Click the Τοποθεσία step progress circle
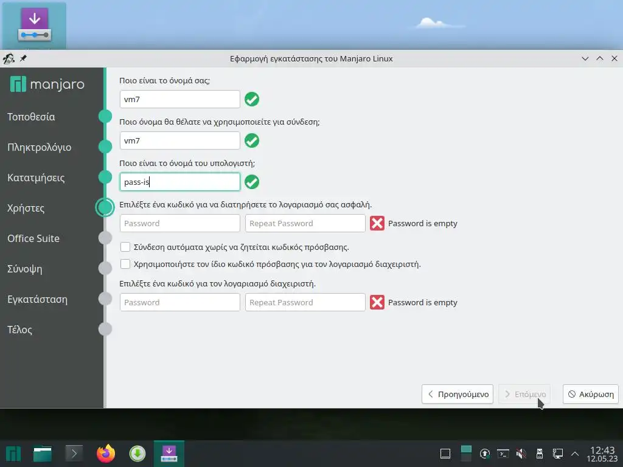The width and height of the screenshot is (623, 467). coord(105,116)
